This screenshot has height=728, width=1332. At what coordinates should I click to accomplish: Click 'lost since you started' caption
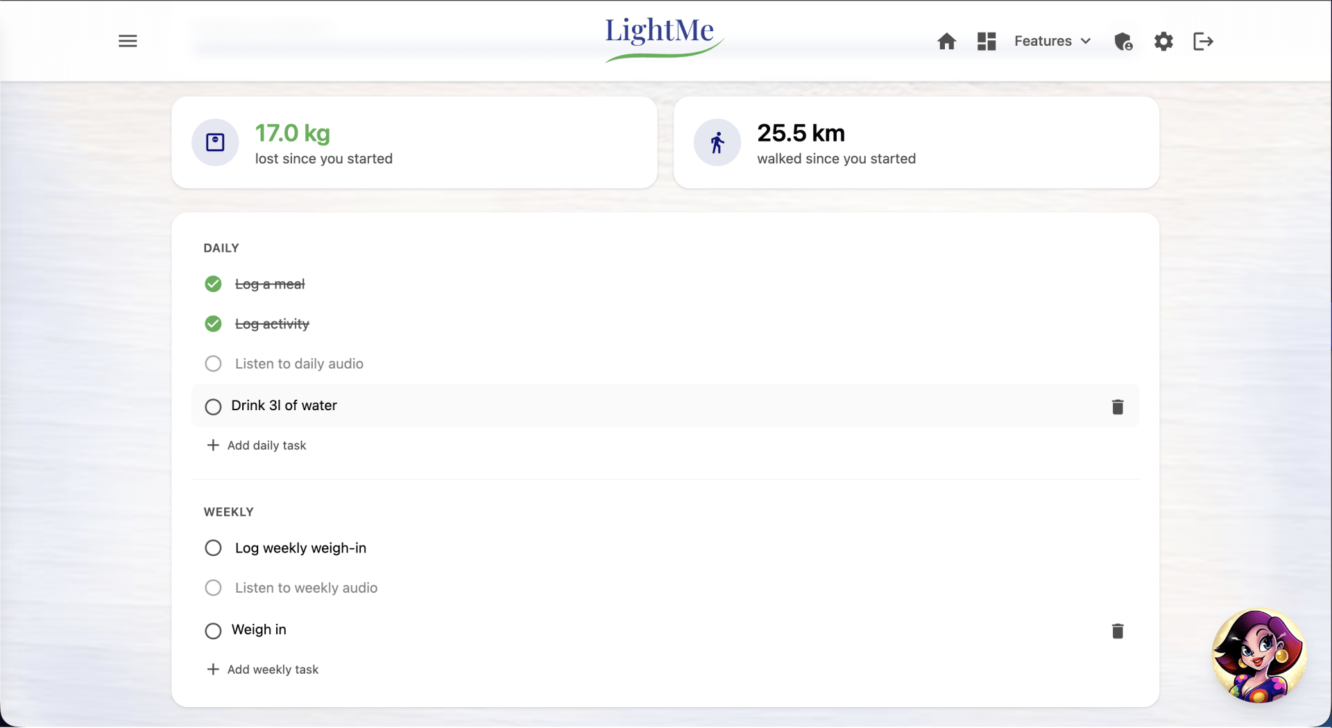[324, 159]
